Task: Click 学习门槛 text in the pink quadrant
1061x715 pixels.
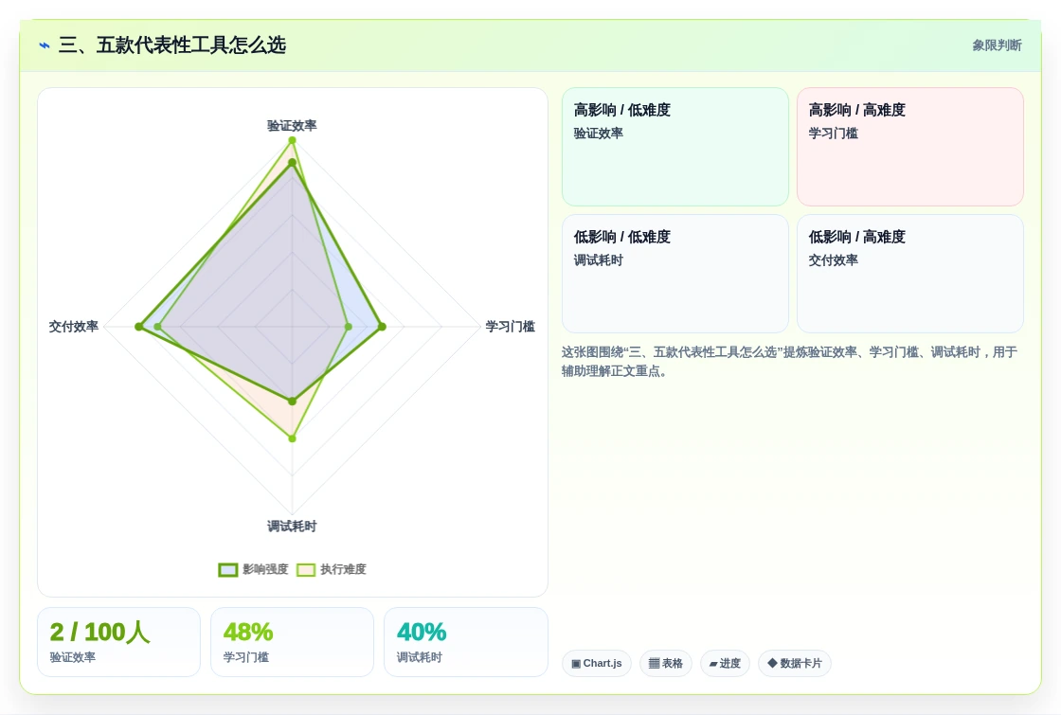Action: click(x=833, y=134)
